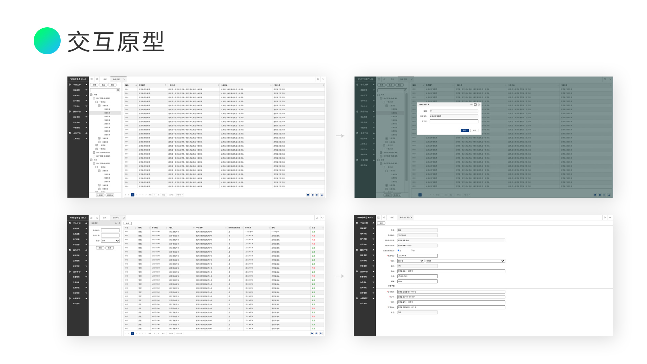The width and height of the screenshot is (647, 364).
Task: Click double-right chevron in 货权单位 list screen
Action: pos(317,218)
